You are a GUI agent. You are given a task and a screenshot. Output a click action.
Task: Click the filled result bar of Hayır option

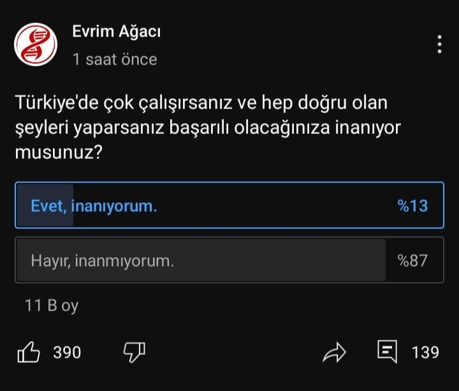coord(201,260)
